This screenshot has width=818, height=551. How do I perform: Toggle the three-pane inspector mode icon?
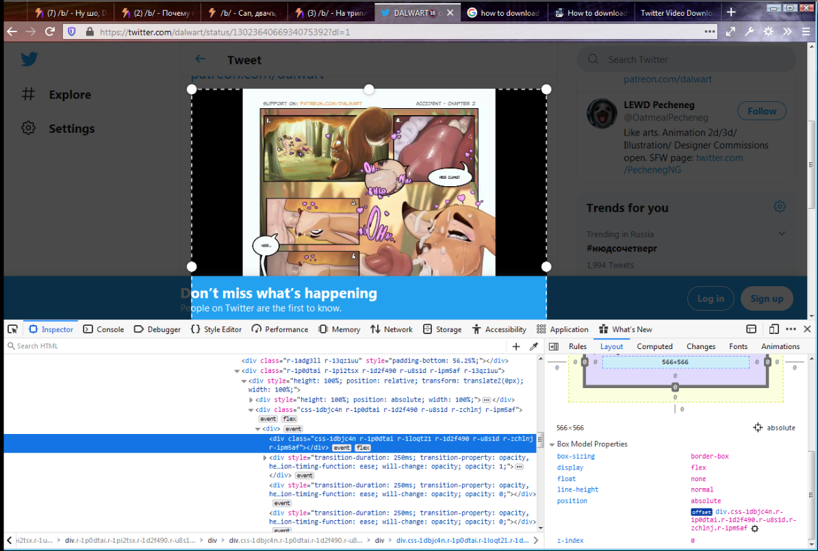[554, 346]
